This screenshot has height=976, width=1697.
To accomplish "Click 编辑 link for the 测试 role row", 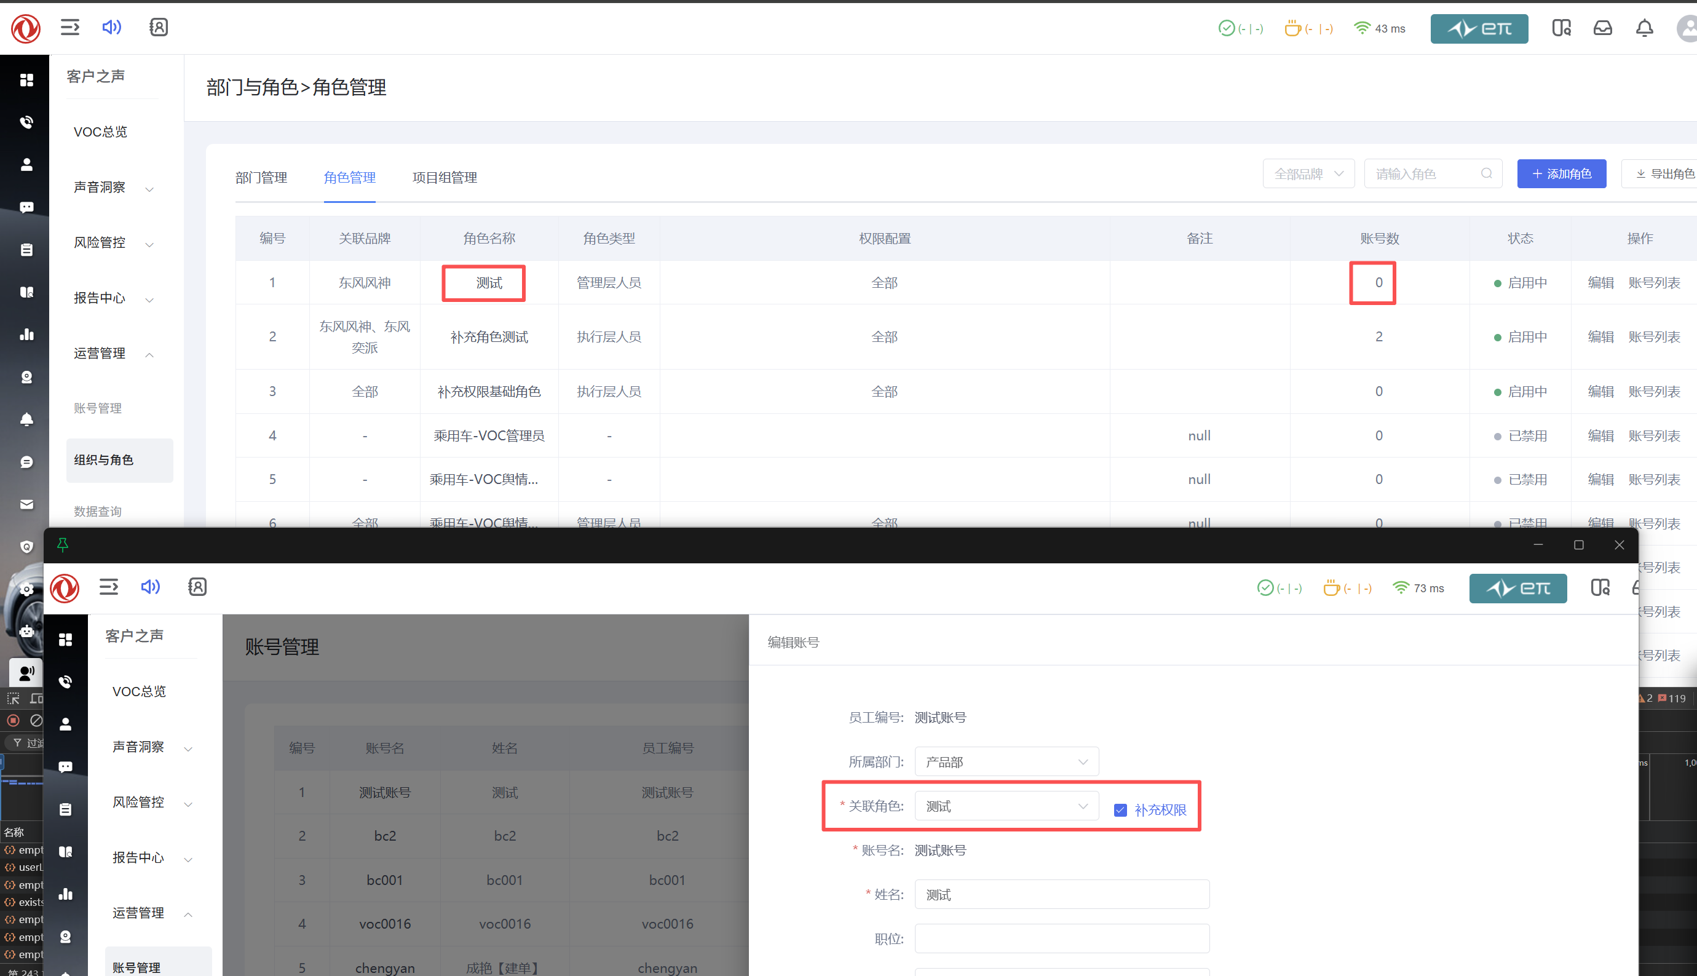I will tap(1600, 283).
